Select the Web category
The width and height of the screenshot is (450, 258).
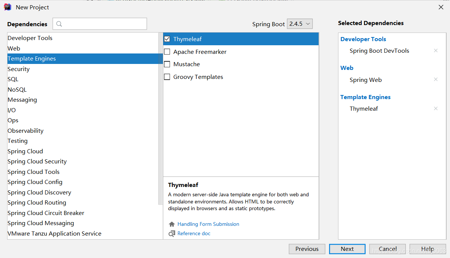(x=83, y=48)
